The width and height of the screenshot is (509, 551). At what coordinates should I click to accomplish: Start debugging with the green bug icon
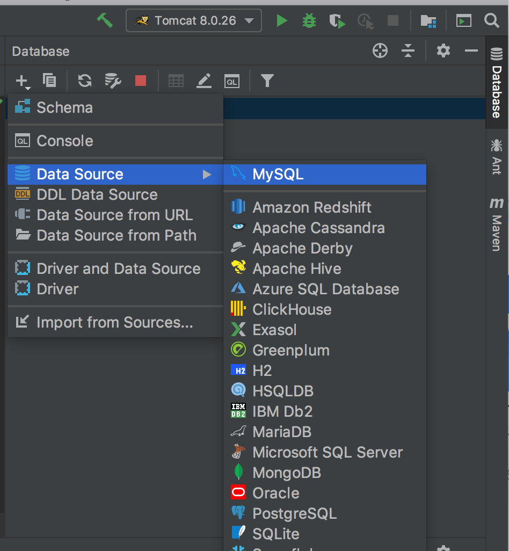click(309, 21)
